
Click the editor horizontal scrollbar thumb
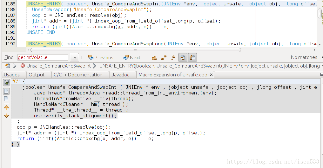point(136,50)
